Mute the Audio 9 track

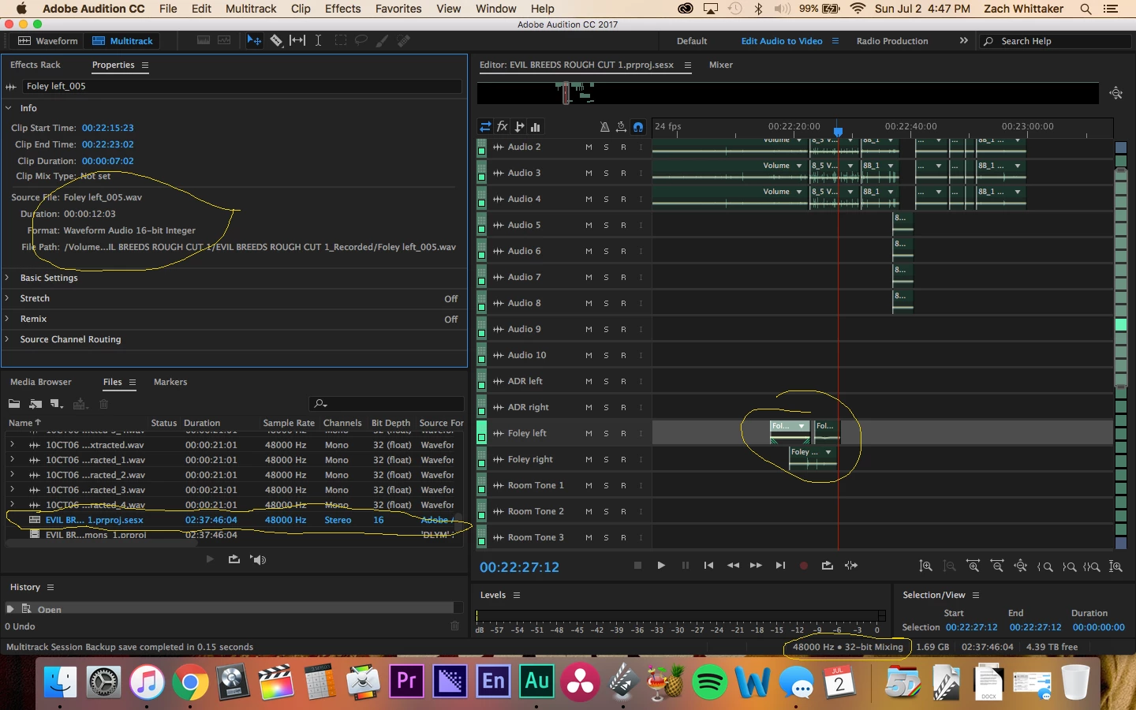pyautogui.click(x=589, y=329)
